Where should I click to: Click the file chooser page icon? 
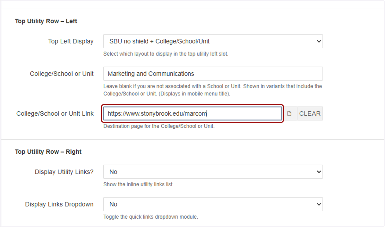pos(289,114)
